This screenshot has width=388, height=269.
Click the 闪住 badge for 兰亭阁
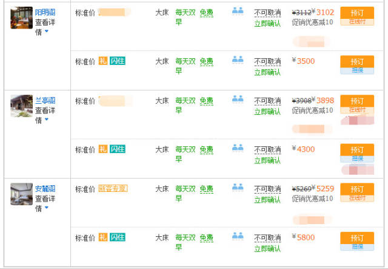pos(118,149)
